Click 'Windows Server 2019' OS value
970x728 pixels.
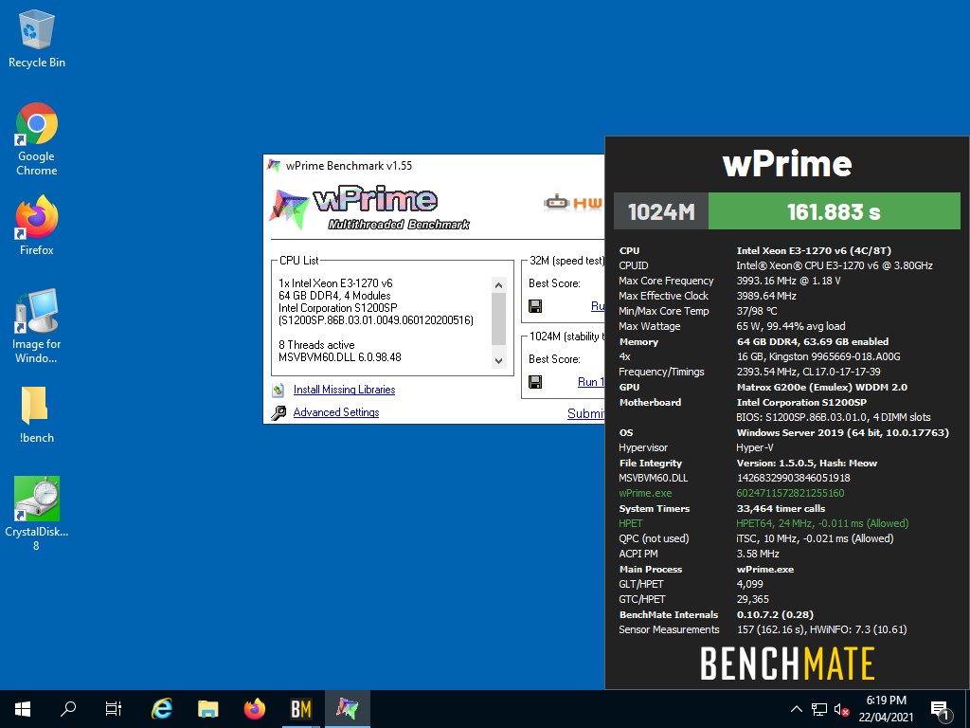842,432
